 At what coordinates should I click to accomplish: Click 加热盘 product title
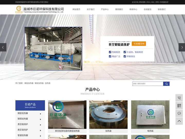tap(108, 131)
